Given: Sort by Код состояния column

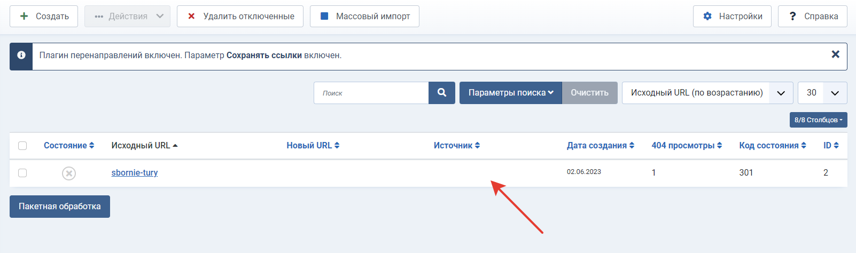Looking at the screenshot, I should [773, 146].
